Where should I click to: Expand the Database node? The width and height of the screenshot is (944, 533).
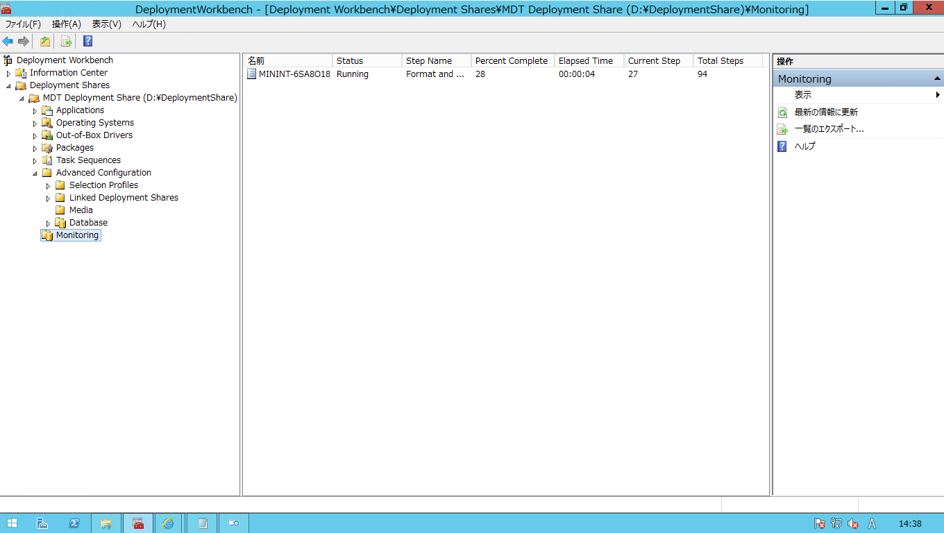point(49,223)
